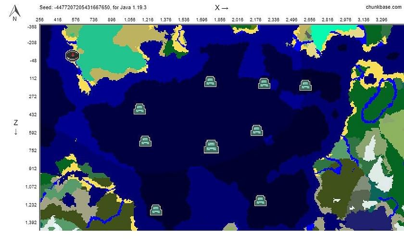404x251 pixels.
Task: Select ocean monument near X 1,145 Z 372
Action: pyautogui.click(x=139, y=109)
